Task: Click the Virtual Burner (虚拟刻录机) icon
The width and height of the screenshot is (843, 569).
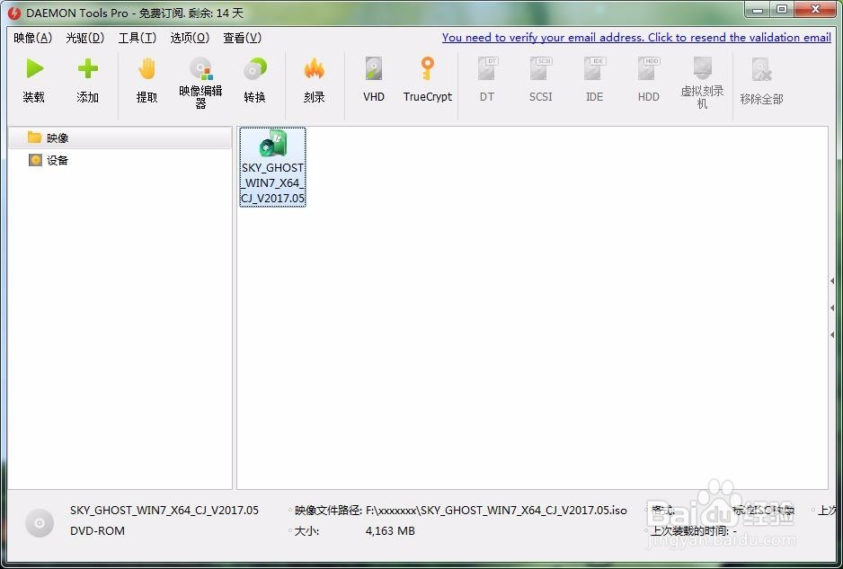Action: (702, 68)
